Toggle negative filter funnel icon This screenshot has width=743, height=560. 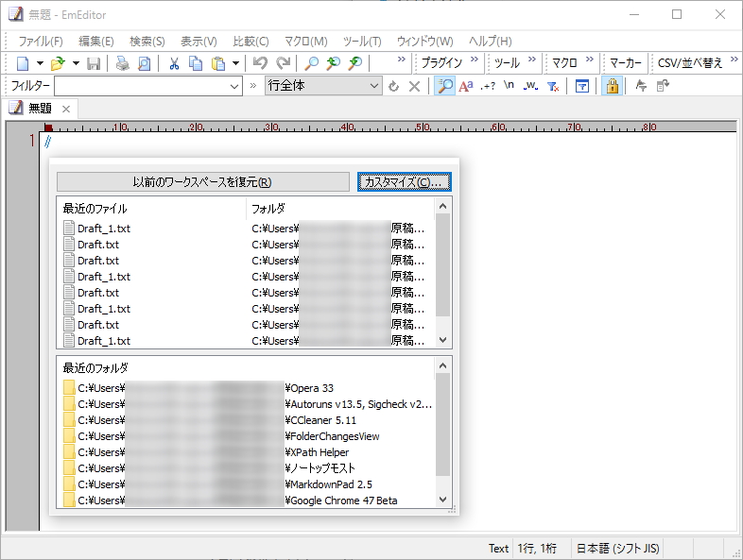[x=552, y=86]
